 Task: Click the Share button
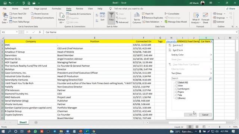click(x=231, y=9)
